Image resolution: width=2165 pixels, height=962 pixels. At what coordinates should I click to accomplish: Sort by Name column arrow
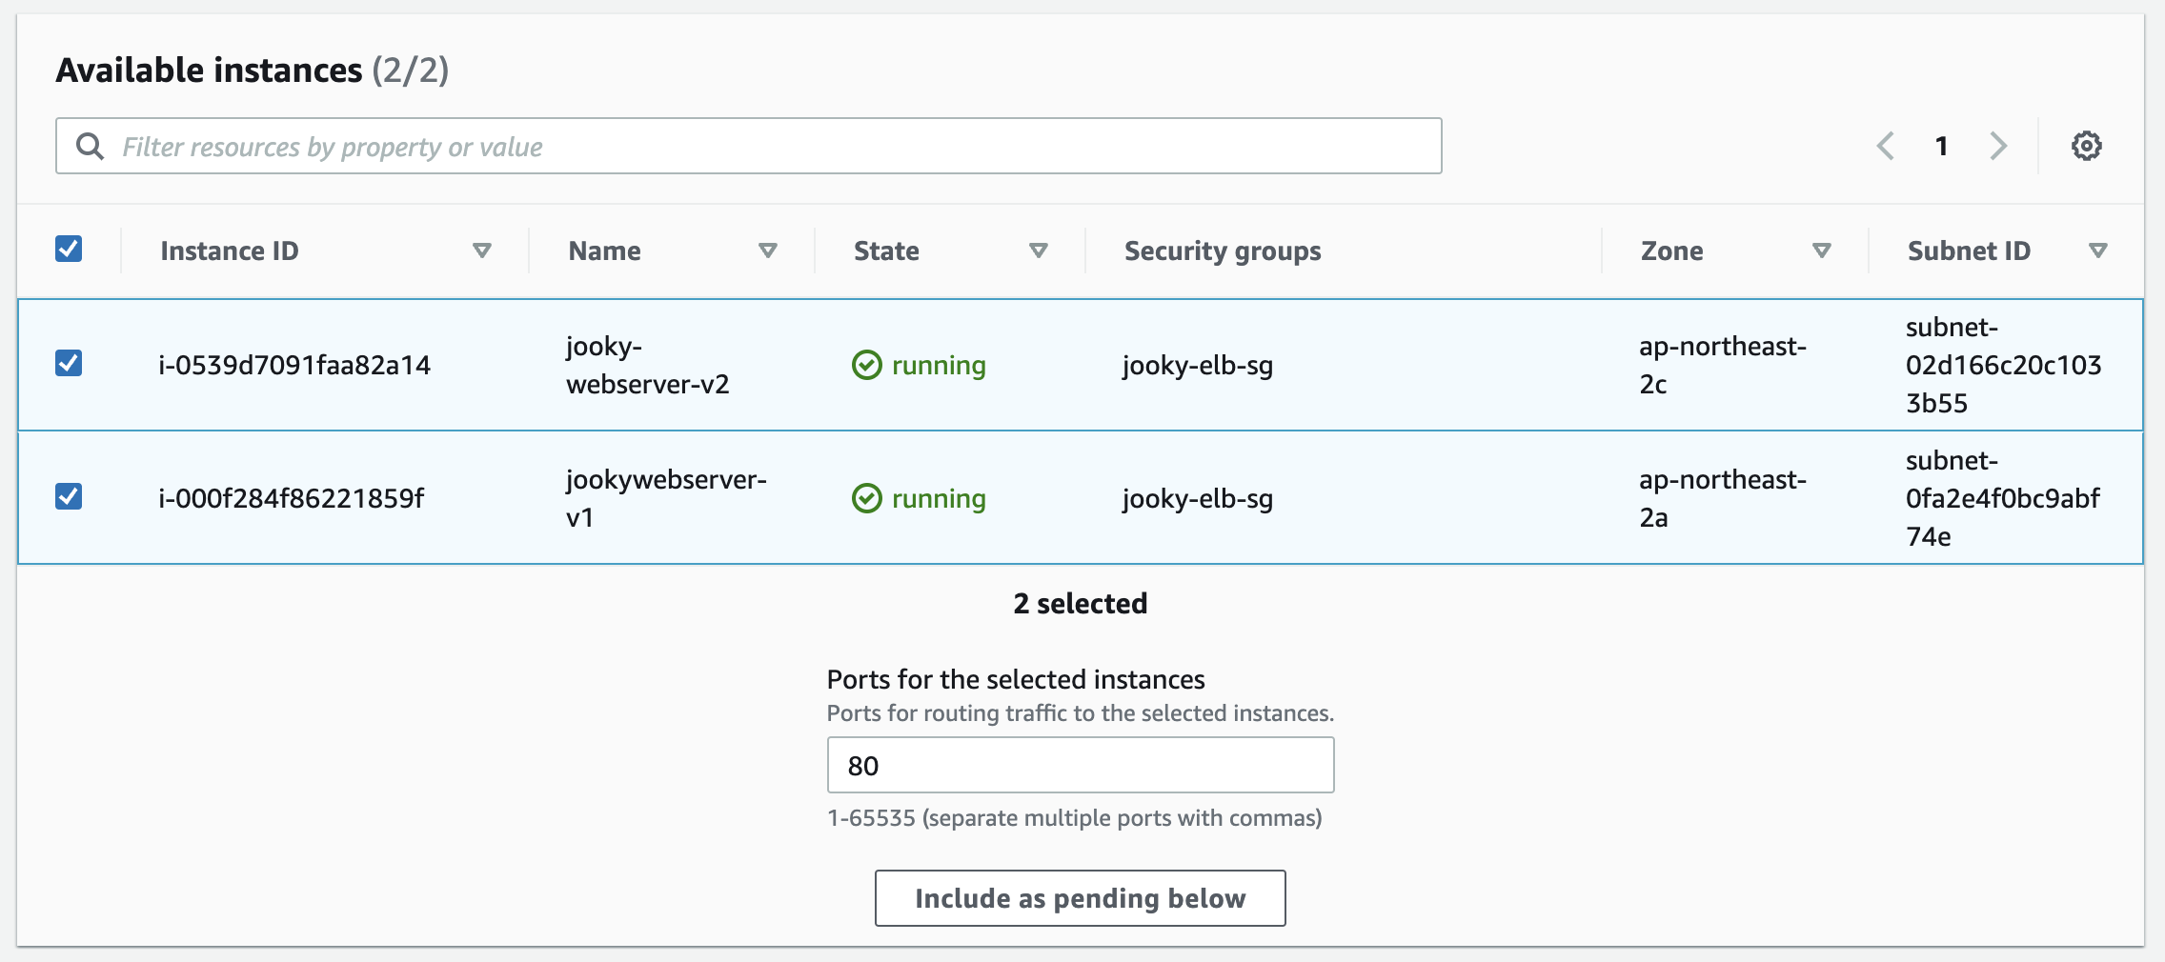click(x=768, y=251)
